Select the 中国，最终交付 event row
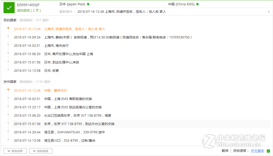Viewport: 273px width, 156px height. pyautogui.click(x=141, y=90)
